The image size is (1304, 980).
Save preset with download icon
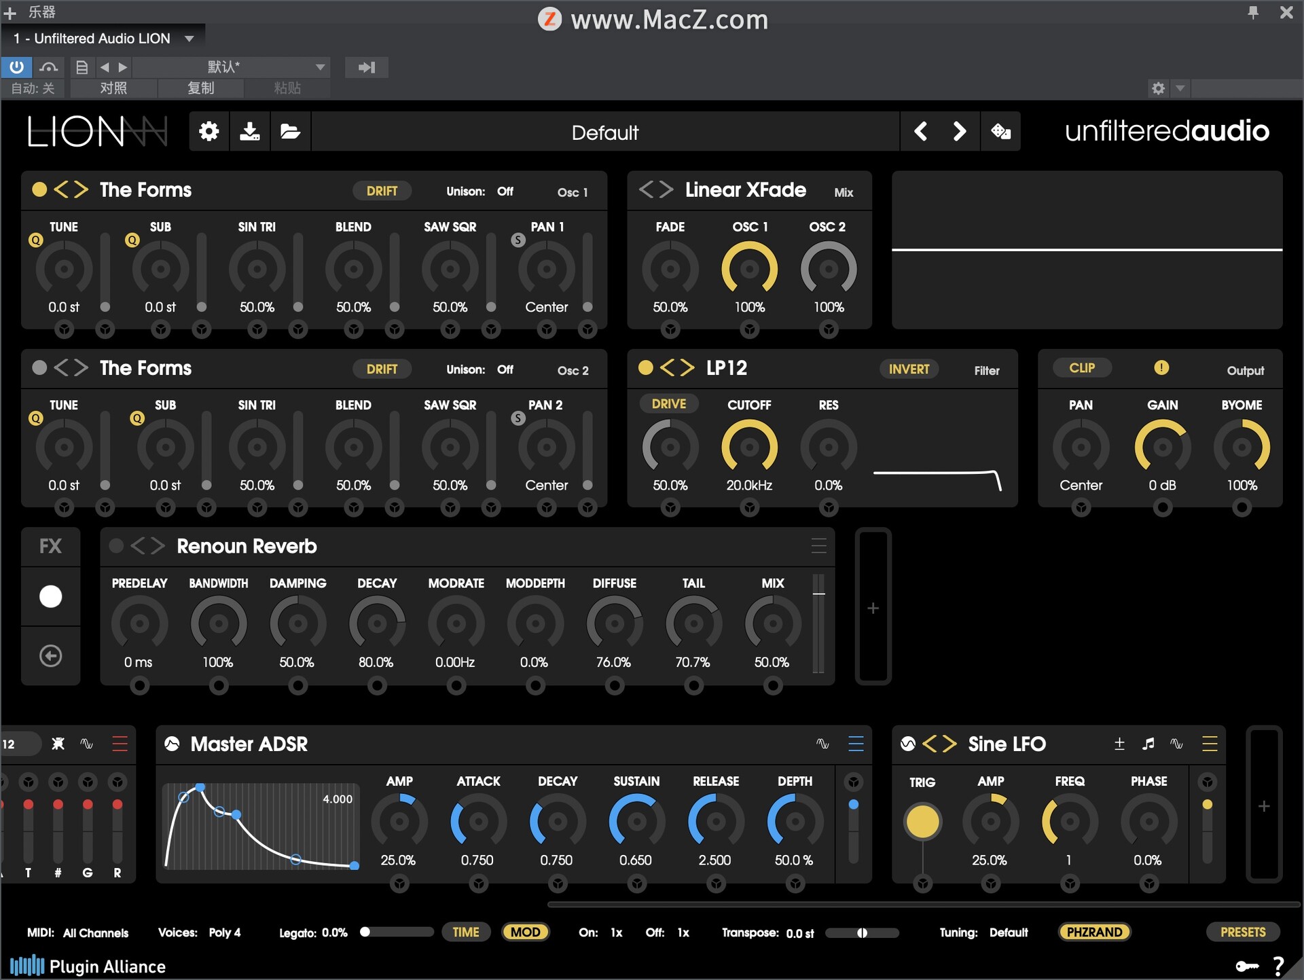(249, 131)
